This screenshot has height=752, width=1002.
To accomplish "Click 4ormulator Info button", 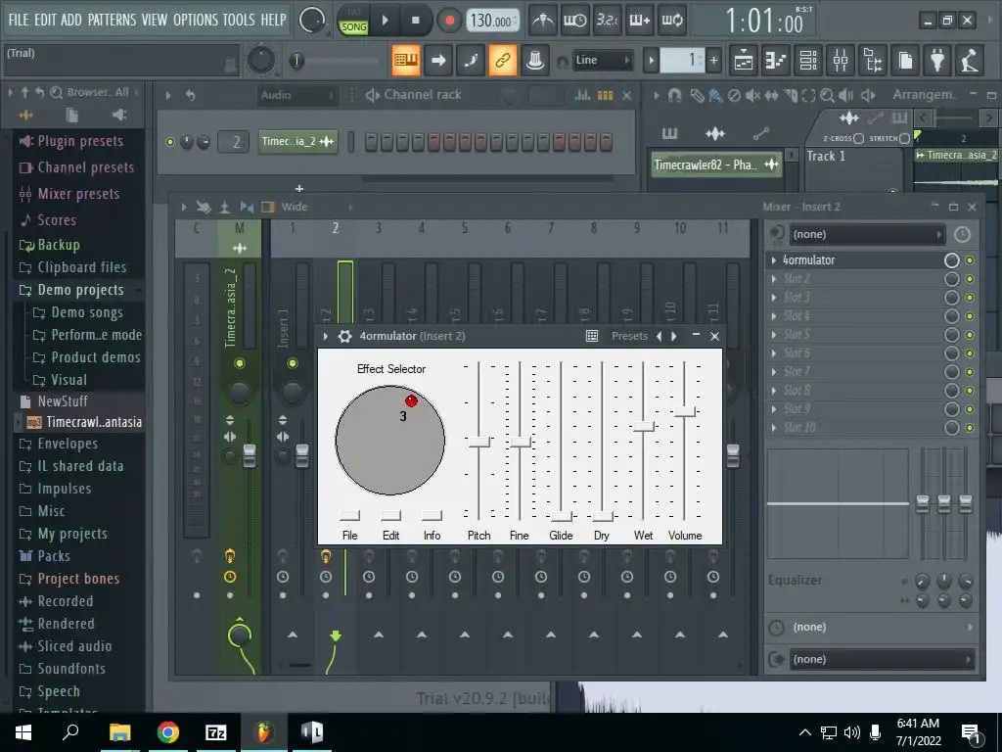I will (x=432, y=515).
